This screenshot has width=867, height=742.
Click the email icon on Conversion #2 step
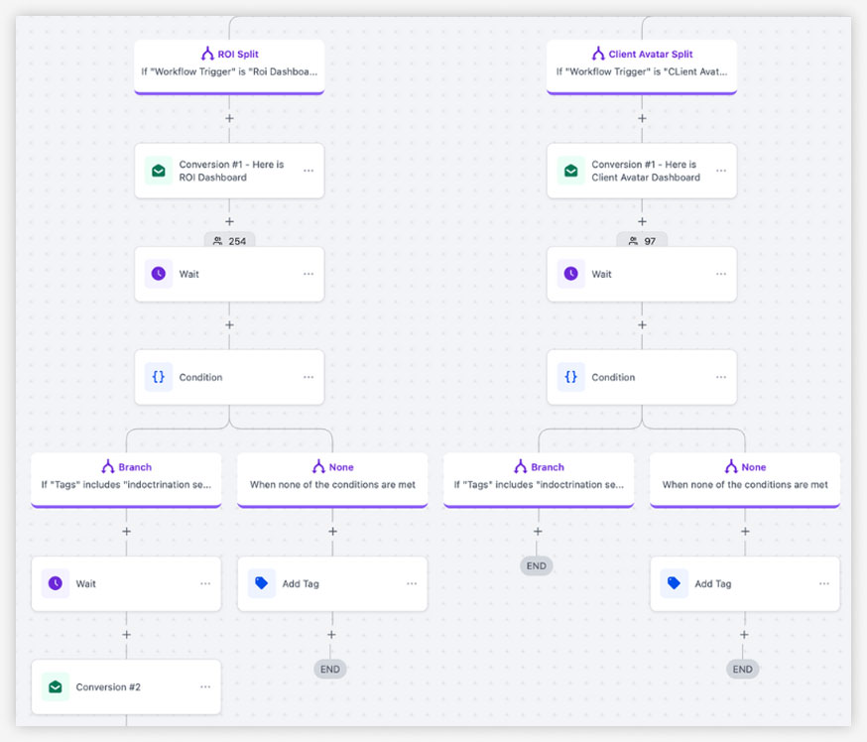point(56,686)
